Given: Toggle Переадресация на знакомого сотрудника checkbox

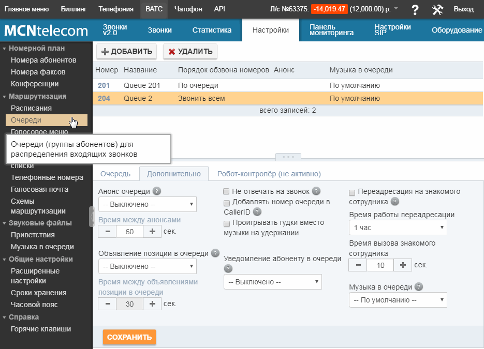Looking at the screenshot, I should click(x=352, y=192).
